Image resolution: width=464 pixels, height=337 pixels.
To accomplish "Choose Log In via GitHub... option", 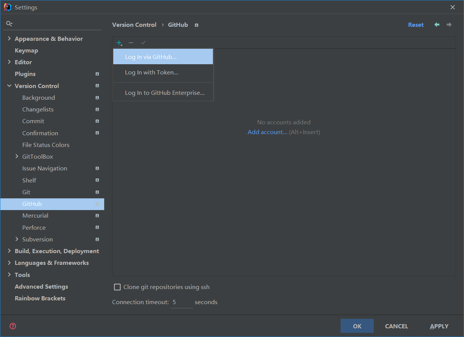I will coord(163,57).
